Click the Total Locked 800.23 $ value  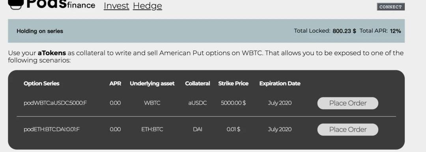coord(344,31)
